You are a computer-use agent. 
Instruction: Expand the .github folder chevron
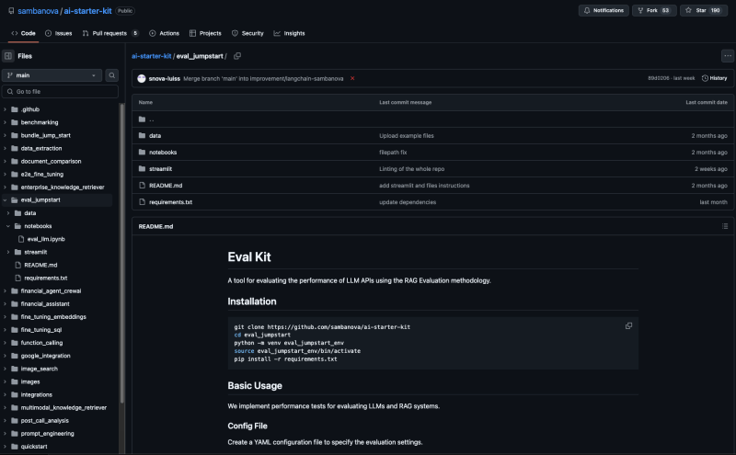click(x=5, y=109)
